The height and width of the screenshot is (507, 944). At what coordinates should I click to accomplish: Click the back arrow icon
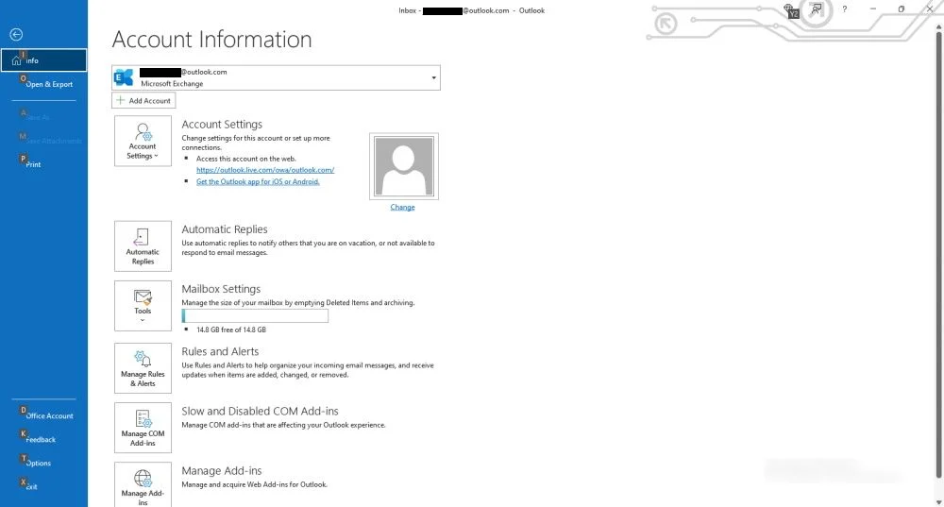click(x=16, y=35)
